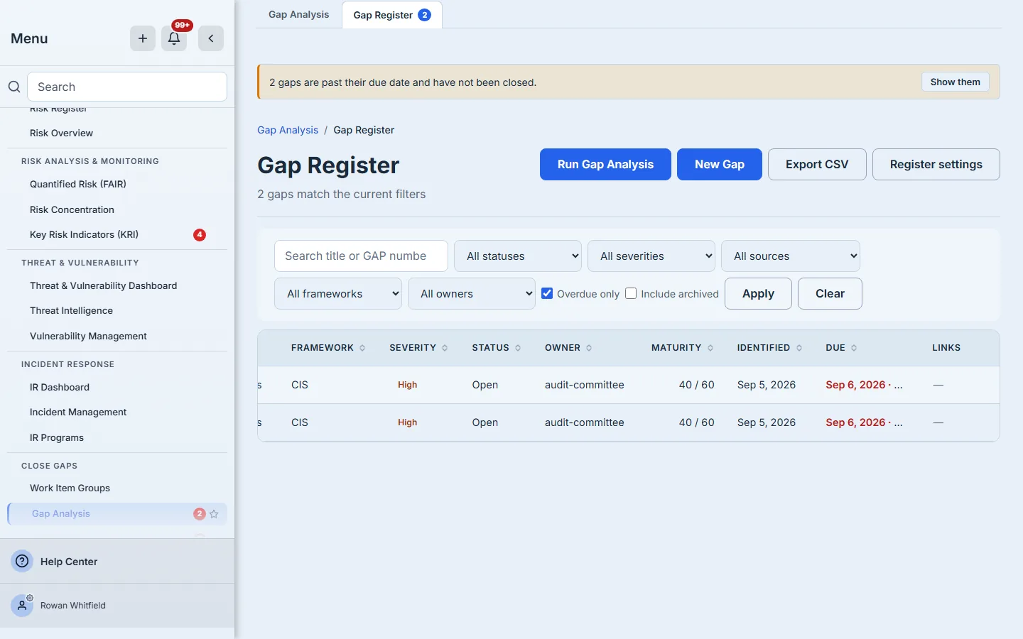This screenshot has width=1023, height=639.
Task: Sort by Identified column sort icon
Action: 799,348
